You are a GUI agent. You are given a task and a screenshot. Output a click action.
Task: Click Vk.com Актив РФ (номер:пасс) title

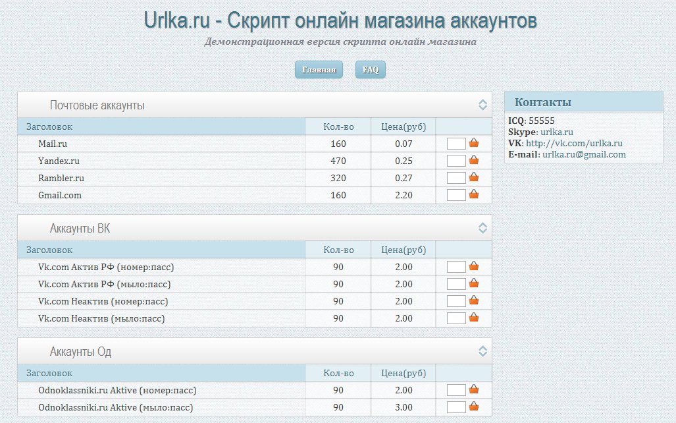[x=106, y=268]
